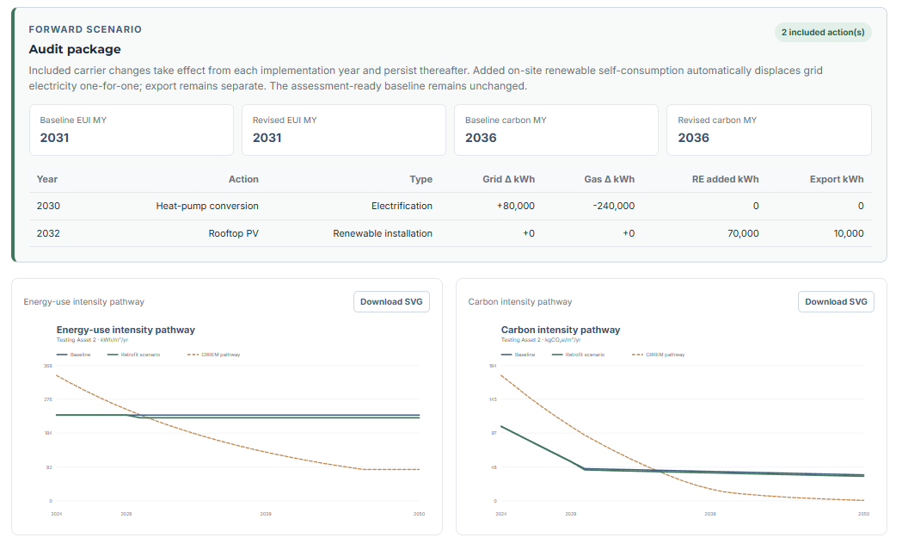Click the 'Energy-use intensity pathway' panel label
902x550 pixels.
click(84, 302)
